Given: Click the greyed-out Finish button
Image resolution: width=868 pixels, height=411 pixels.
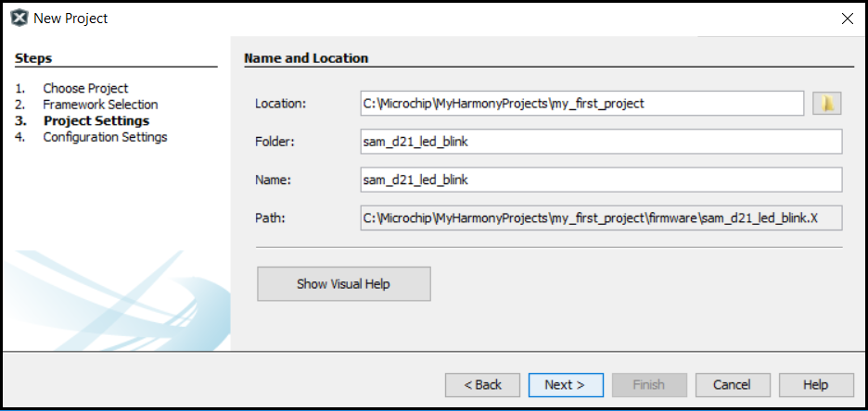Looking at the screenshot, I should 649,385.
